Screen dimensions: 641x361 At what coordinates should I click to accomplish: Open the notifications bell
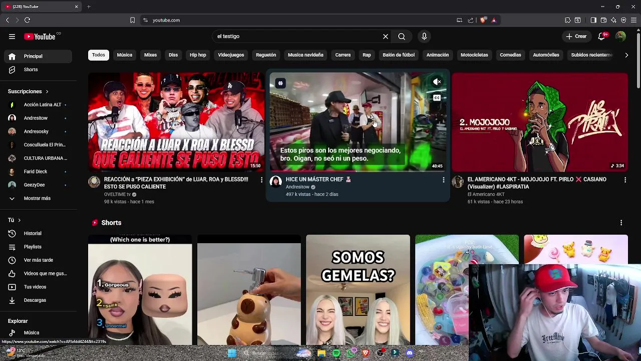(x=602, y=36)
